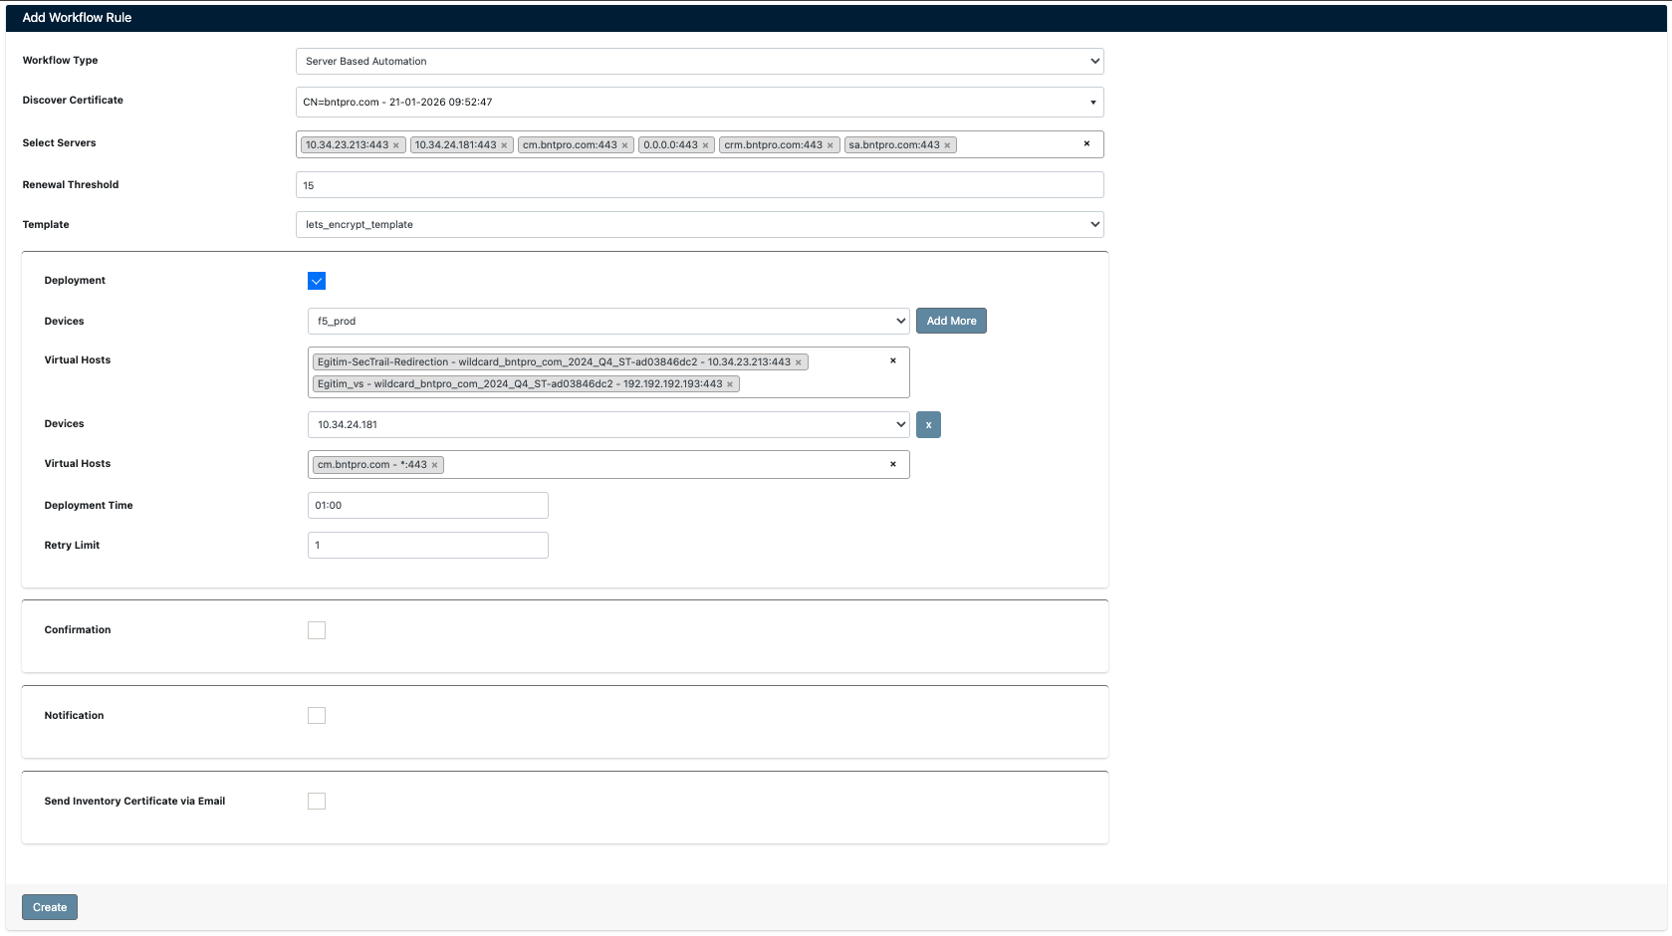Remove the 10.34.23.213:443 server tag
1672x936 pixels.
395,144
